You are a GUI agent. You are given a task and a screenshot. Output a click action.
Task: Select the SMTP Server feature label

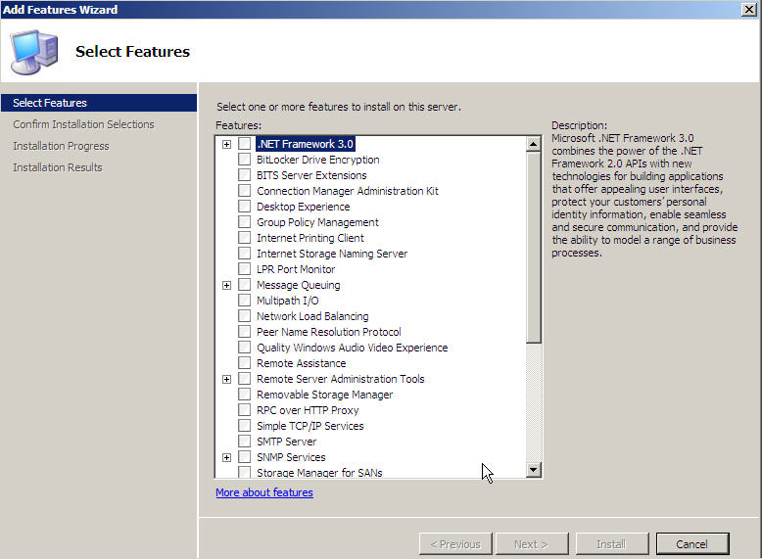[x=286, y=442]
